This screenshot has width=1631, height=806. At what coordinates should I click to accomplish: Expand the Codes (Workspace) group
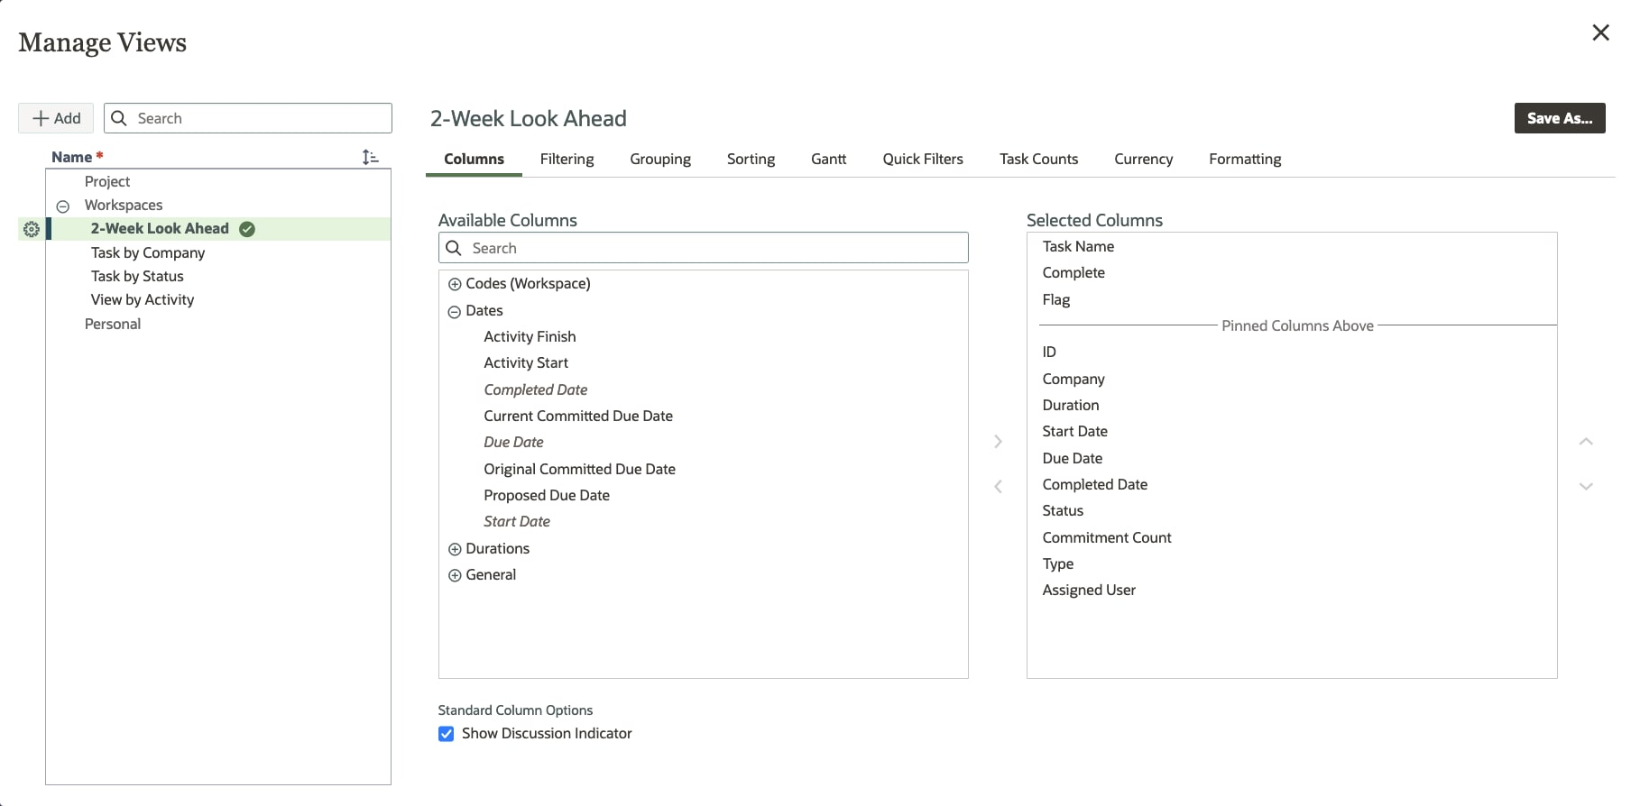point(455,284)
